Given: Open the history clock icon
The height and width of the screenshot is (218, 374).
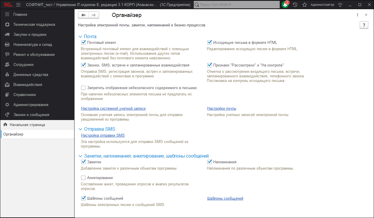Looking at the screenshot, I should (295, 5).
